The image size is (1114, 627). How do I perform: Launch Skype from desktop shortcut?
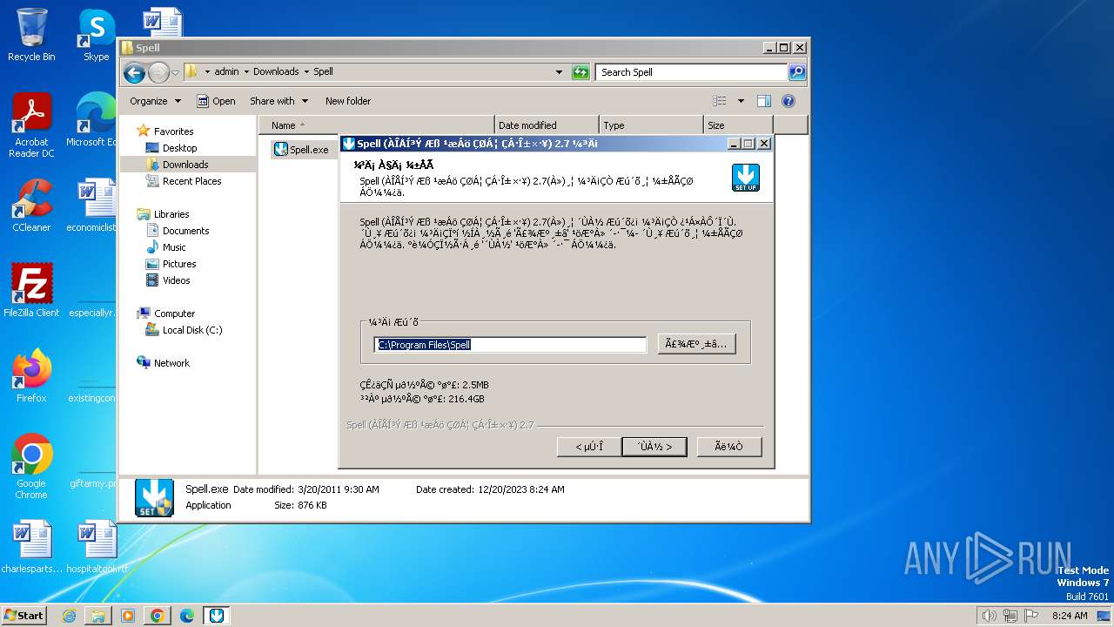pyautogui.click(x=96, y=35)
